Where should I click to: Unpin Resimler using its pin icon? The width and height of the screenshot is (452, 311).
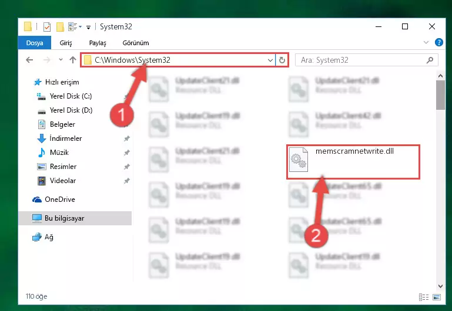(126, 167)
